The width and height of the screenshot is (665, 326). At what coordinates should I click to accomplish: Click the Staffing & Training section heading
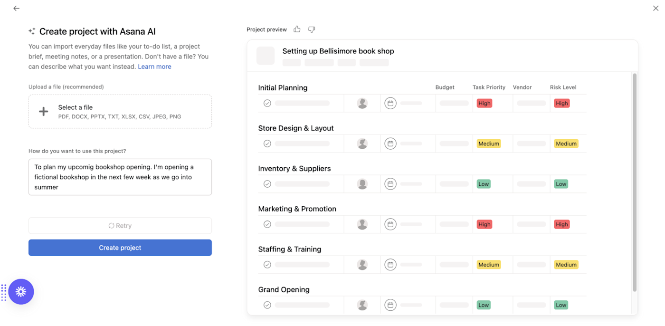click(x=290, y=249)
